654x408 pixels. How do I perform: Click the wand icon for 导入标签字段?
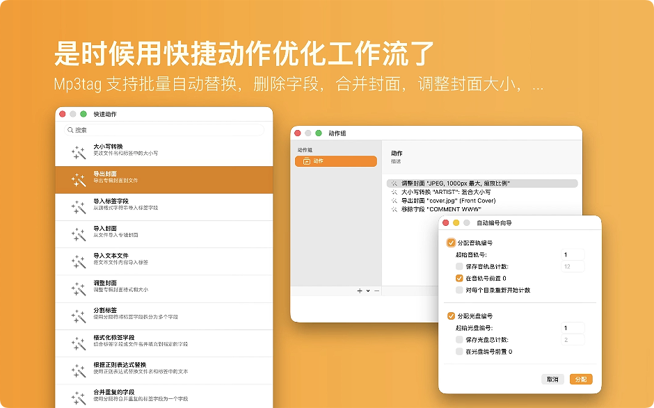(79, 206)
